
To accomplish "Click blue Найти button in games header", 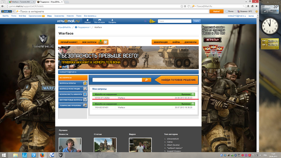I will [197, 21].
